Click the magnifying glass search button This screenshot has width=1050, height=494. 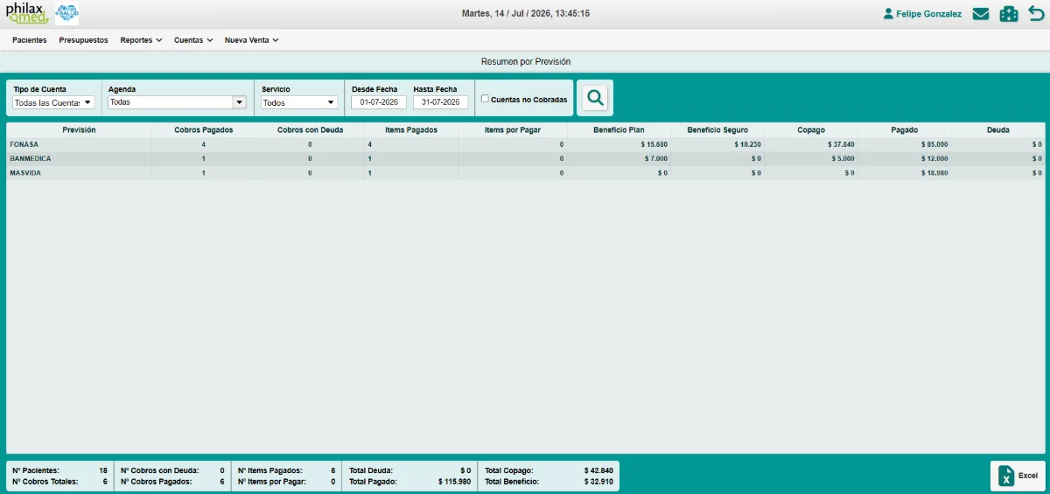coord(595,98)
